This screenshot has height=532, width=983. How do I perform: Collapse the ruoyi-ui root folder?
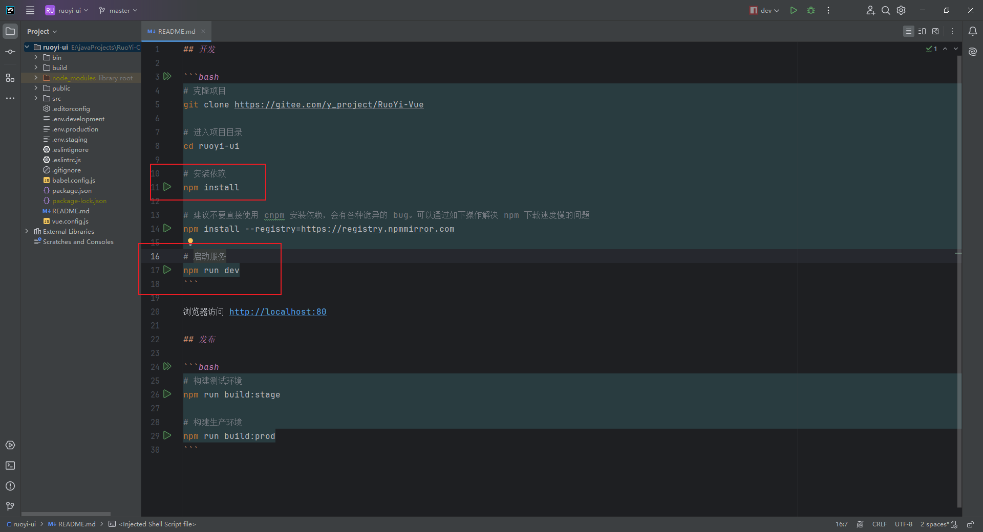point(27,47)
